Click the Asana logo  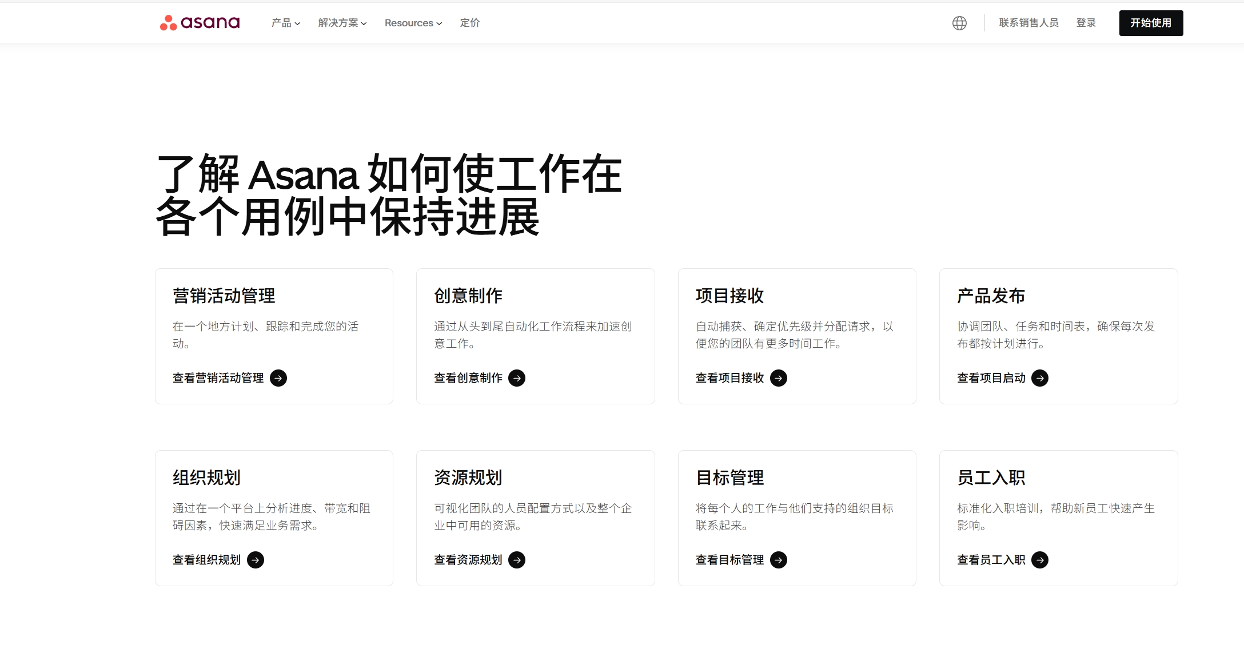click(200, 23)
